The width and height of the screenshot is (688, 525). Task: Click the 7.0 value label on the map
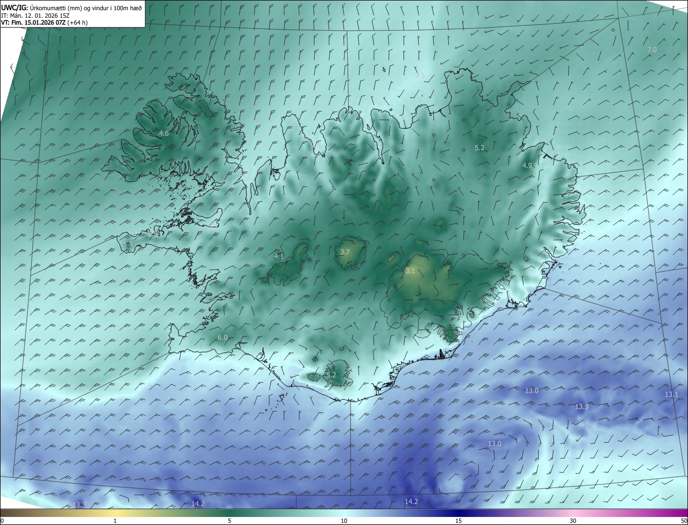[x=652, y=49]
